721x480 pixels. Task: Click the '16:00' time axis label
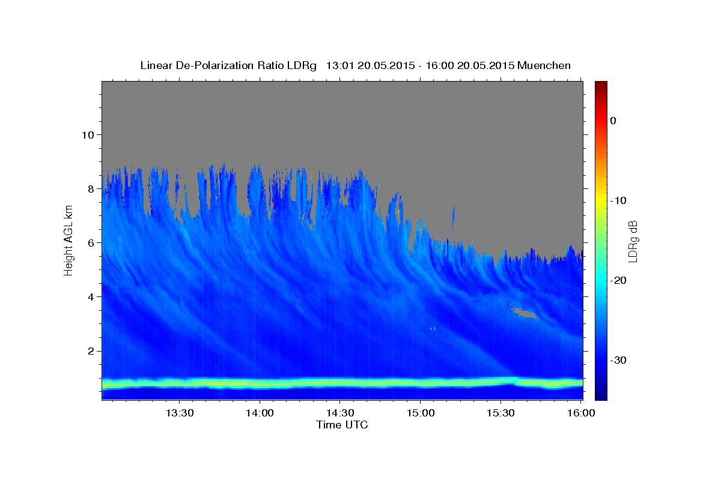(580, 413)
